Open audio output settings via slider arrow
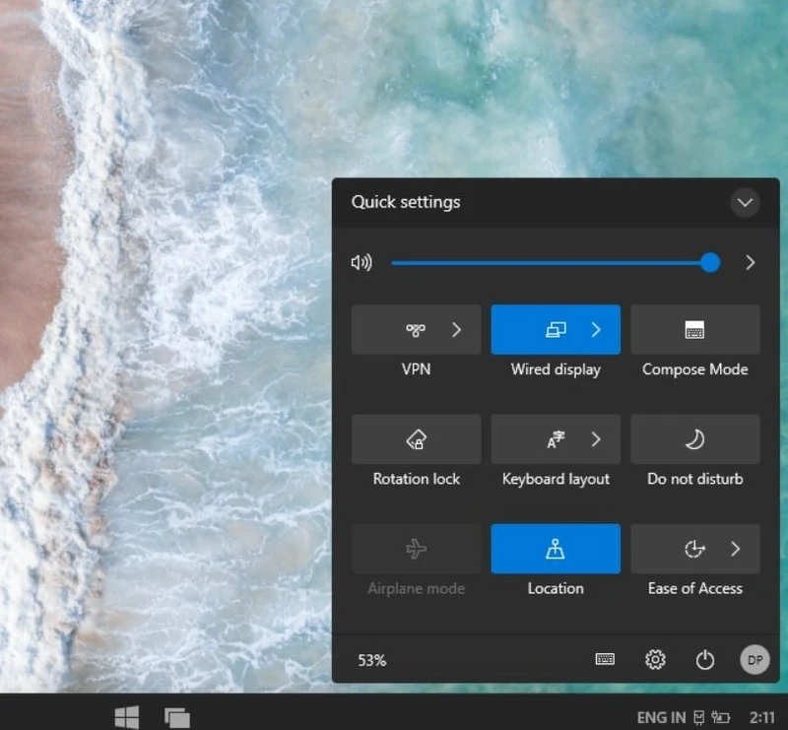This screenshot has height=730, width=788. 750,262
